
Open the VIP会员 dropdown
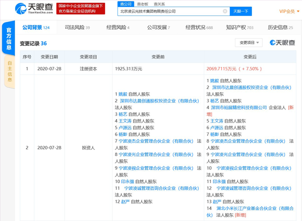[289, 11]
